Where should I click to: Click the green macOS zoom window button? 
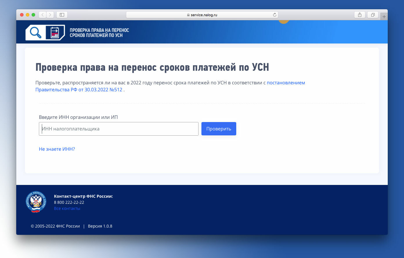pos(33,15)
